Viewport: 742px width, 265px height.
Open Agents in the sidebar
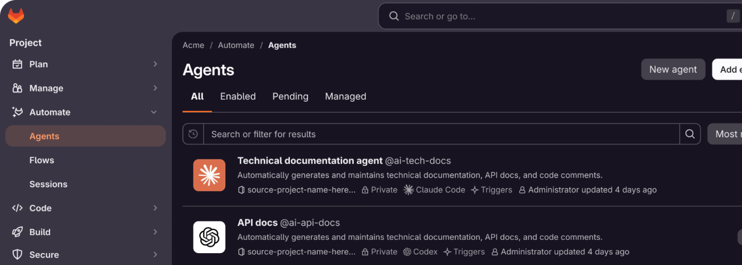click(86, 136)
